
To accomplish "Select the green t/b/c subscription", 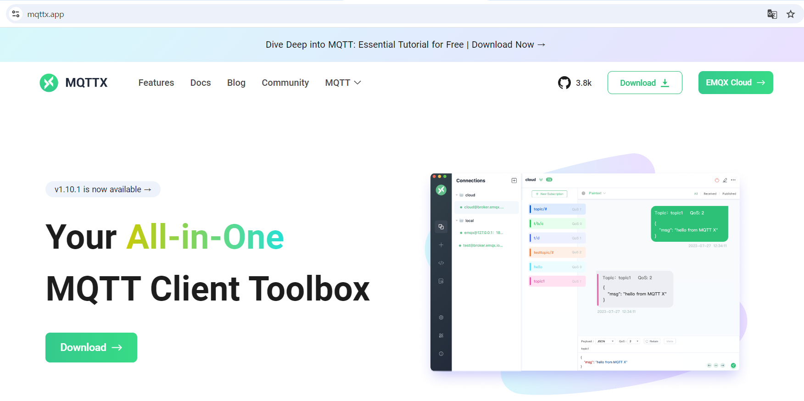I will point(557,223).
